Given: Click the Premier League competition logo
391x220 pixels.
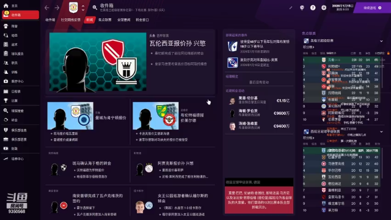Looking at the screenshot, I should point(306,41).
